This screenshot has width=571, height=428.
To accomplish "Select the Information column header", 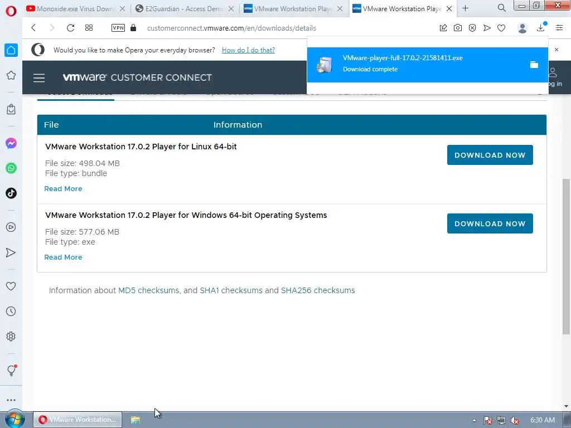I will coord(238,125).
